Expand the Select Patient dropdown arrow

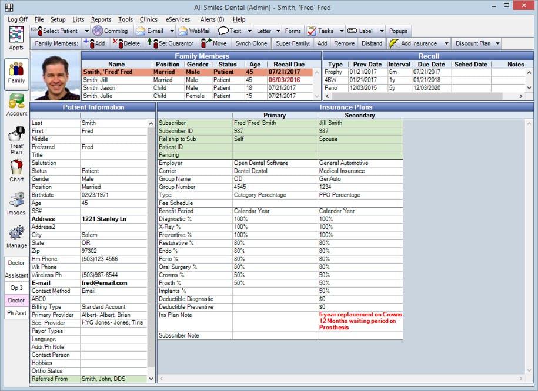coord(86,31)
